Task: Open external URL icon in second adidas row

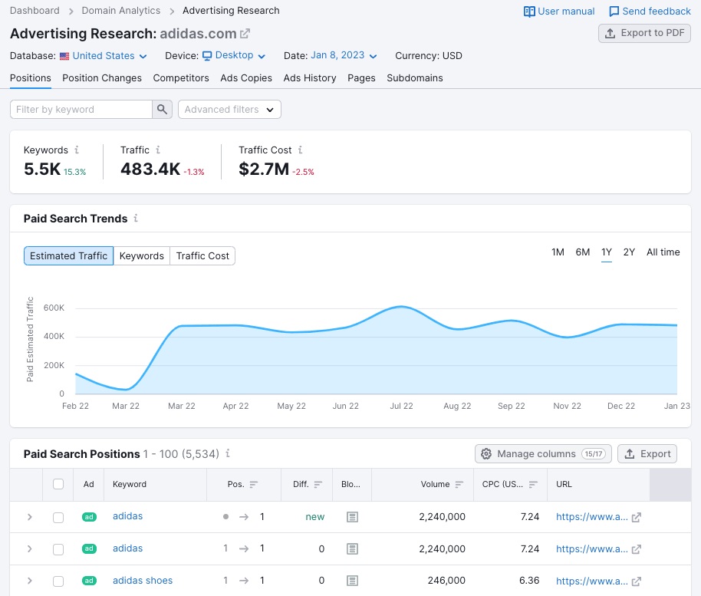Action: tap(636, 549)
